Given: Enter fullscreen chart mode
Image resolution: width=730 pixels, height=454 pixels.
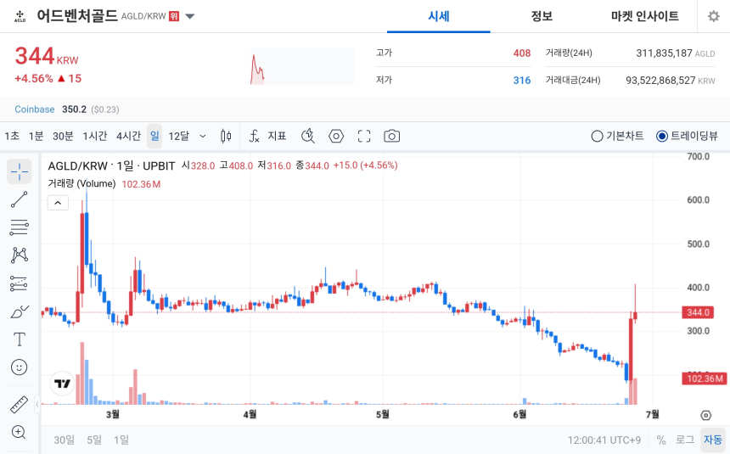Looking at the screenshot, I should 364,136.
